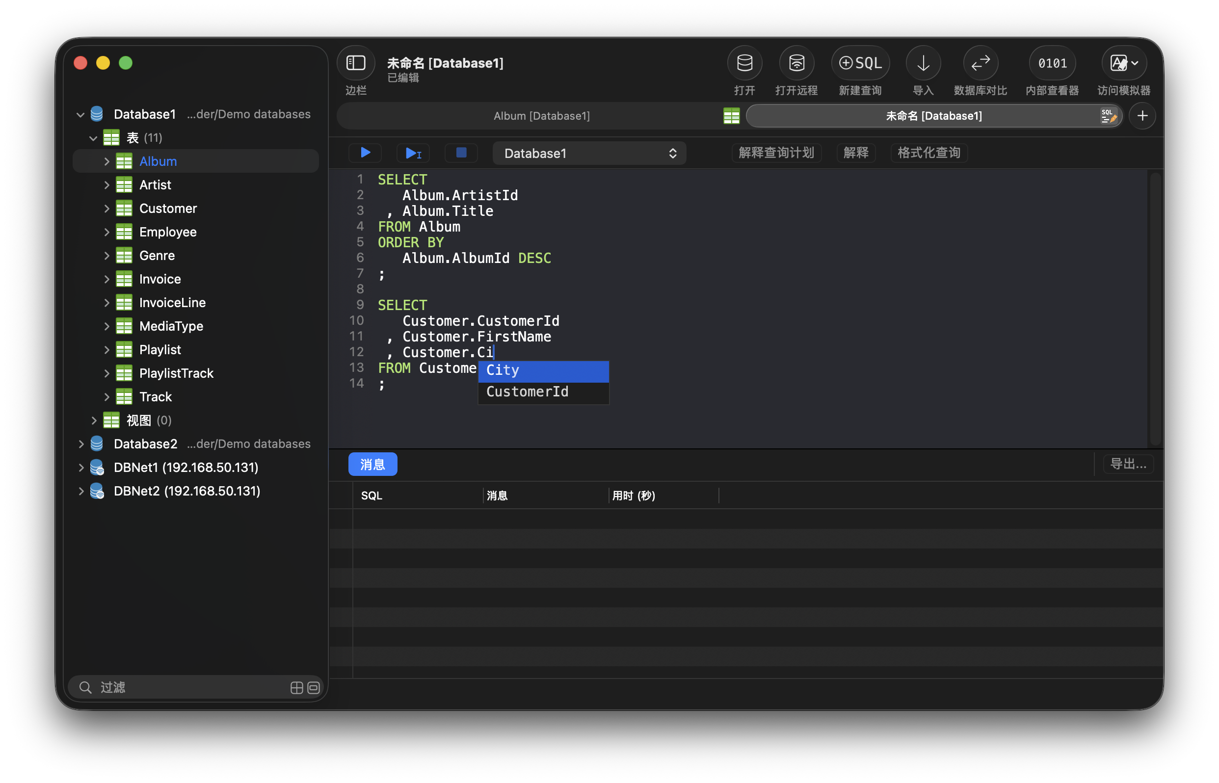Create a new query with the 新建查询 SQL icon
The image size is (1219, 783).
tap(859, 63)
